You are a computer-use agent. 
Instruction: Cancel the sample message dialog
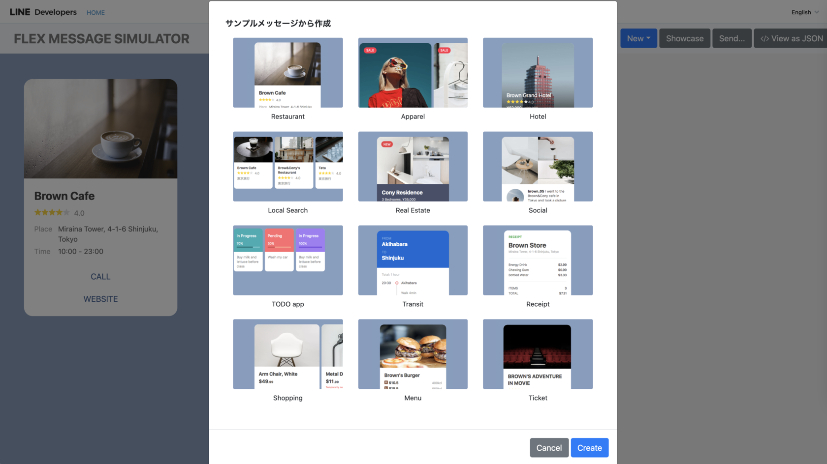(x=549, y=448)
